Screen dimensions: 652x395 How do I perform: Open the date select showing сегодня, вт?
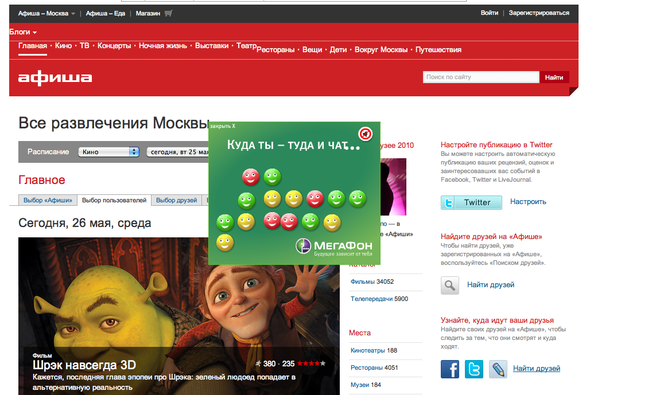(x=177, y=152)
